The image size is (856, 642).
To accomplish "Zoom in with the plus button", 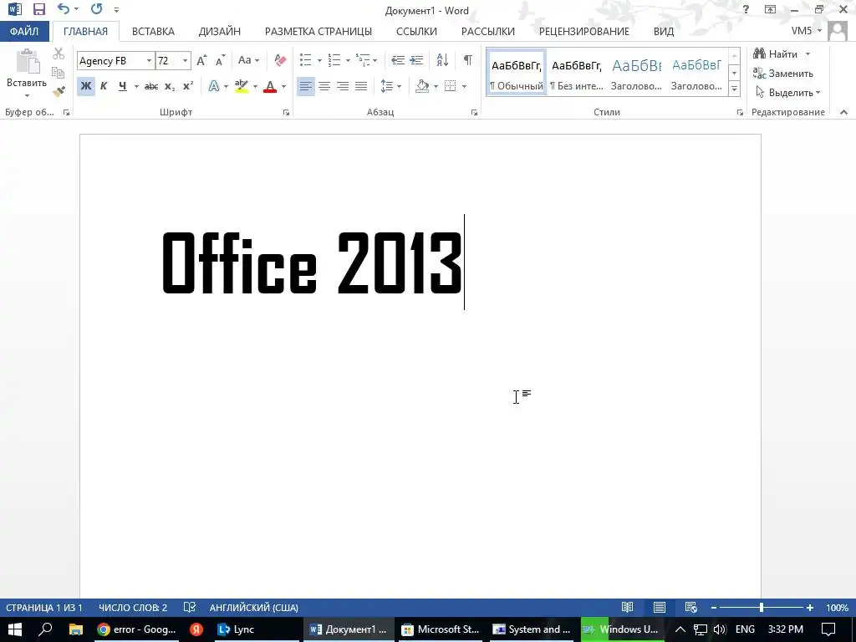I will point(809,608).
